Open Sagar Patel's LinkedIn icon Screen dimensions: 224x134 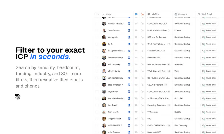coord(129,91)
